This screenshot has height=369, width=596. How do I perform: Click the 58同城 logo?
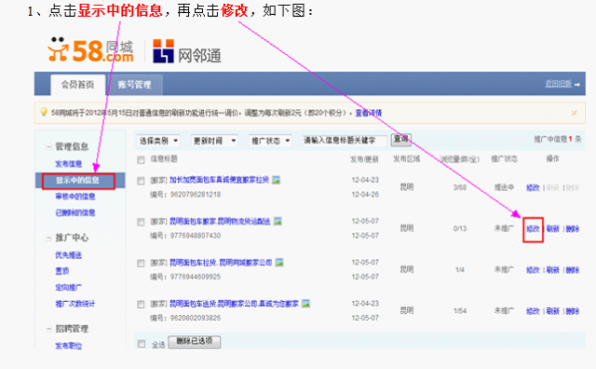pyautogui.click(x=90, y=49)
